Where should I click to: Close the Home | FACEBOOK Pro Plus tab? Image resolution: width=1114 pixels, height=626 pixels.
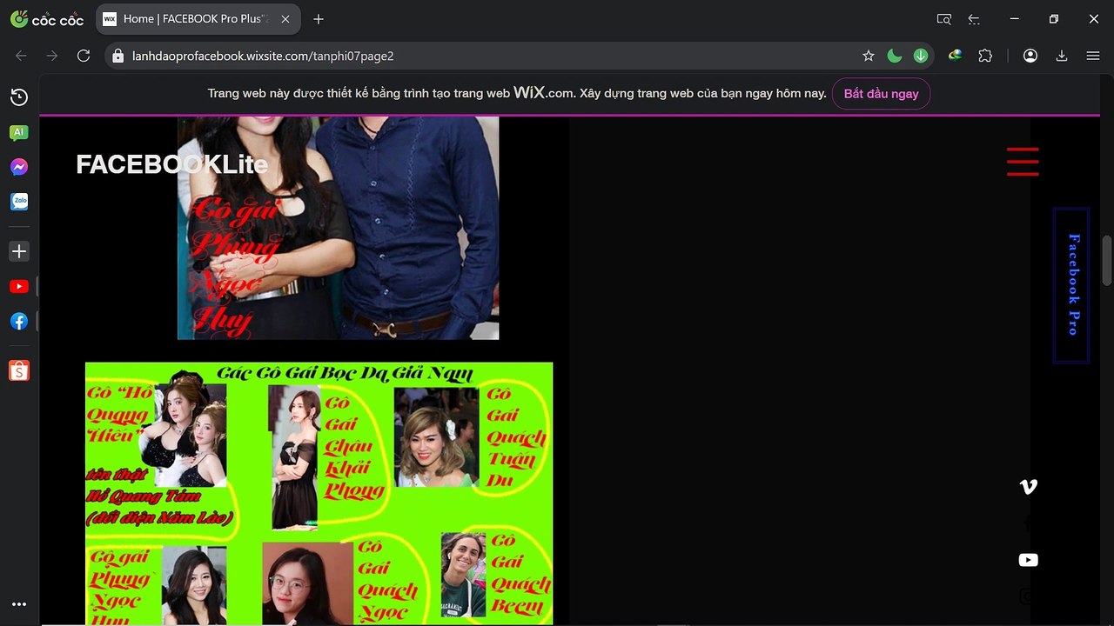coord(285,18)
